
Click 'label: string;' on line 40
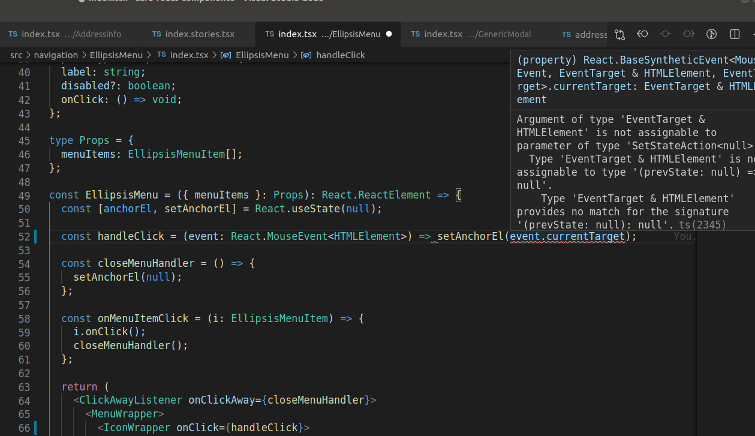click(x=104, y=72)
